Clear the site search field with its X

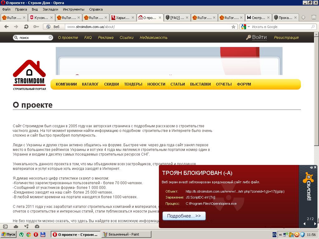point(50,38)
